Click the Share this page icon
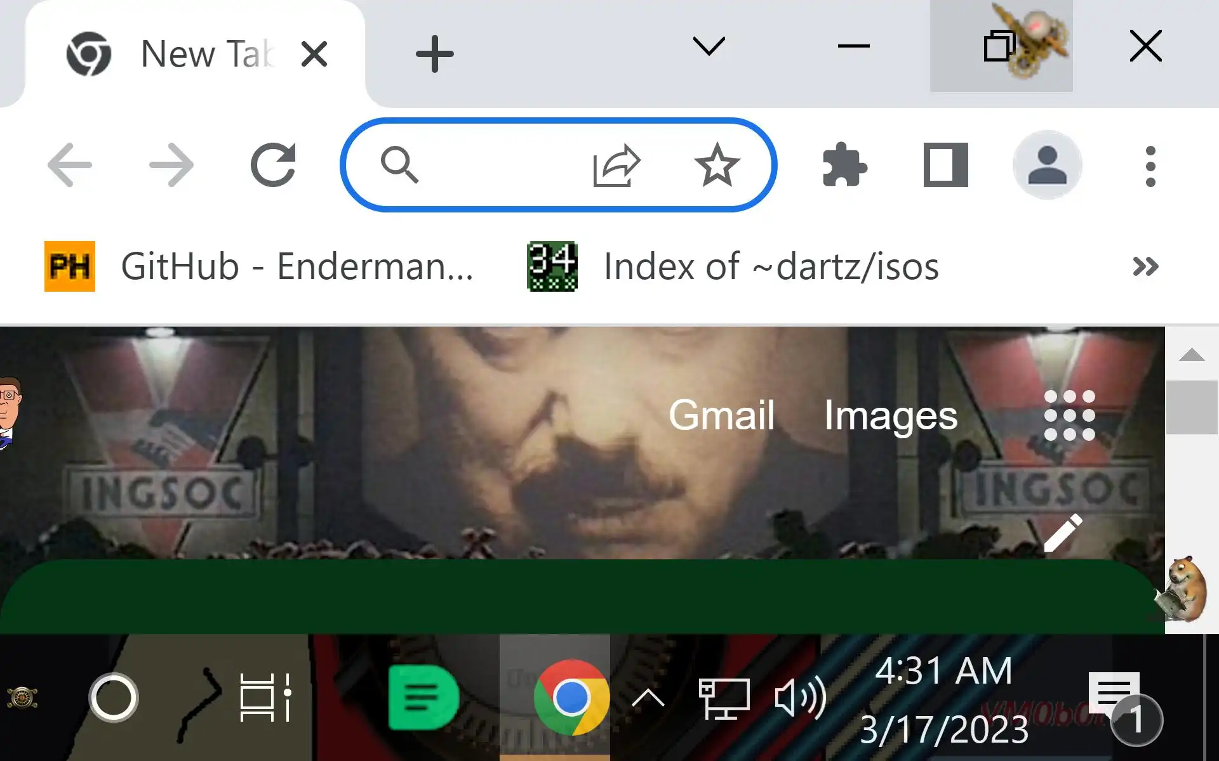Screen dimensions: 1219x761 (616, 166)
